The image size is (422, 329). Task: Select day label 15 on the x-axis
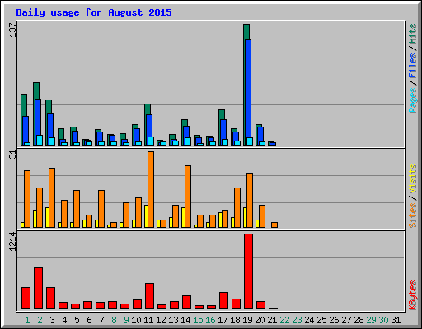coord(198,320)
